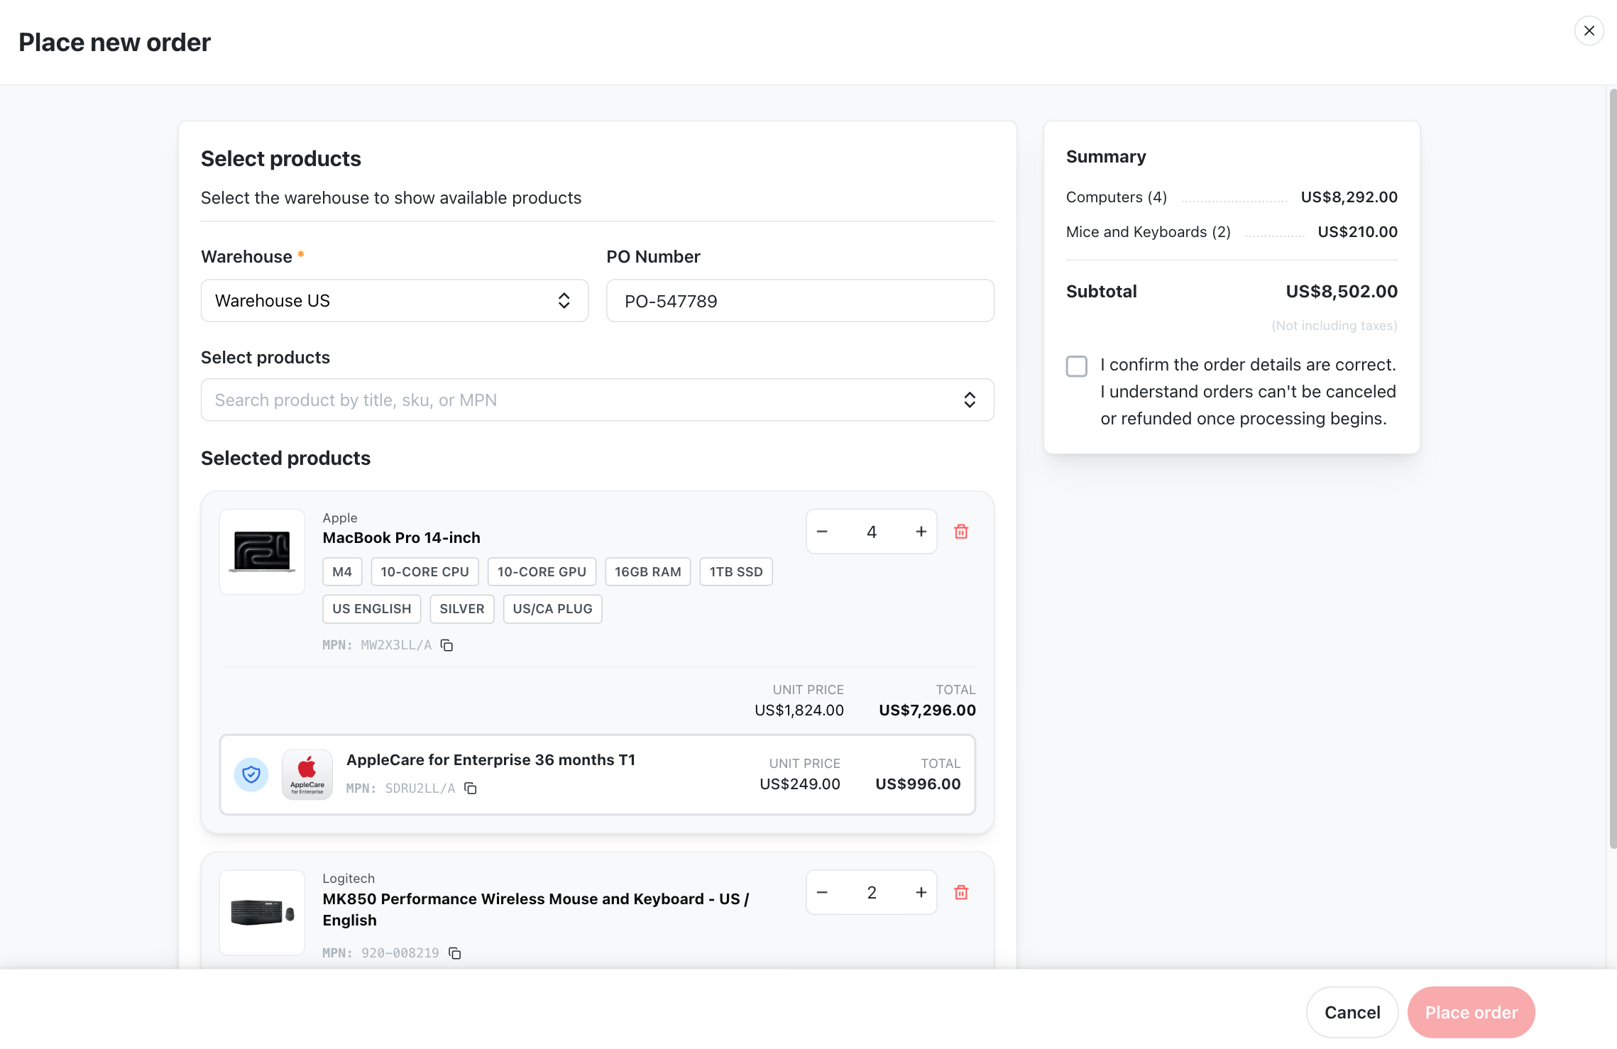The image size is (1617, 1049).
Task: Click the vertical scrollbar of the order form
Action: click(x=1612, y=468)
